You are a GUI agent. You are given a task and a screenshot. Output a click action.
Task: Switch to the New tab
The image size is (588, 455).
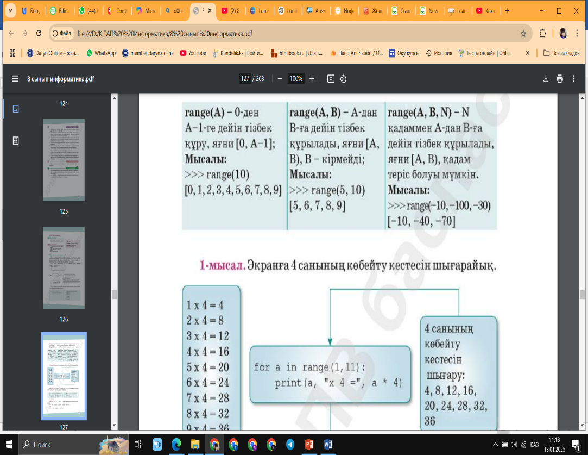tap(429, 11)
